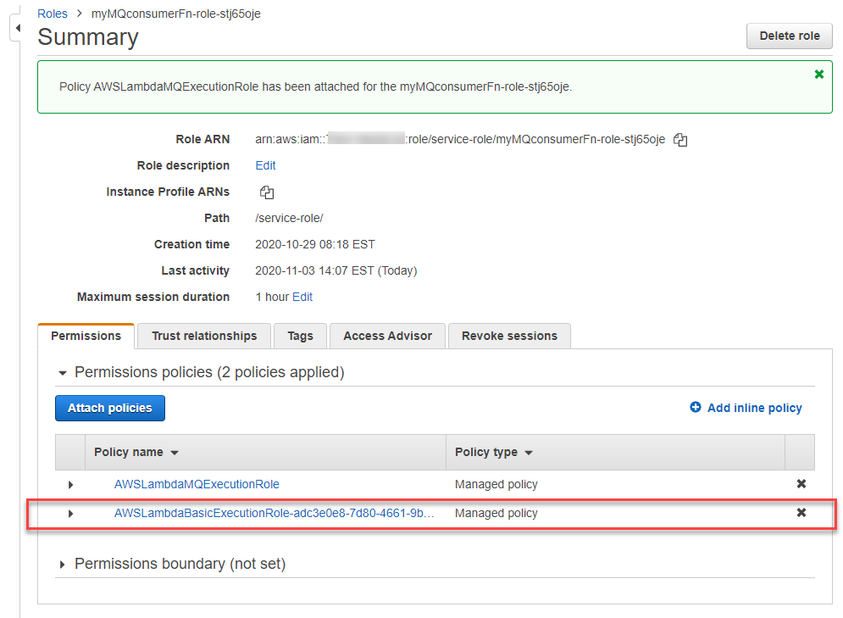Collapse the left navigation sidebar arrow
This screenshot has height=618, width=843.
click(17, 28)
